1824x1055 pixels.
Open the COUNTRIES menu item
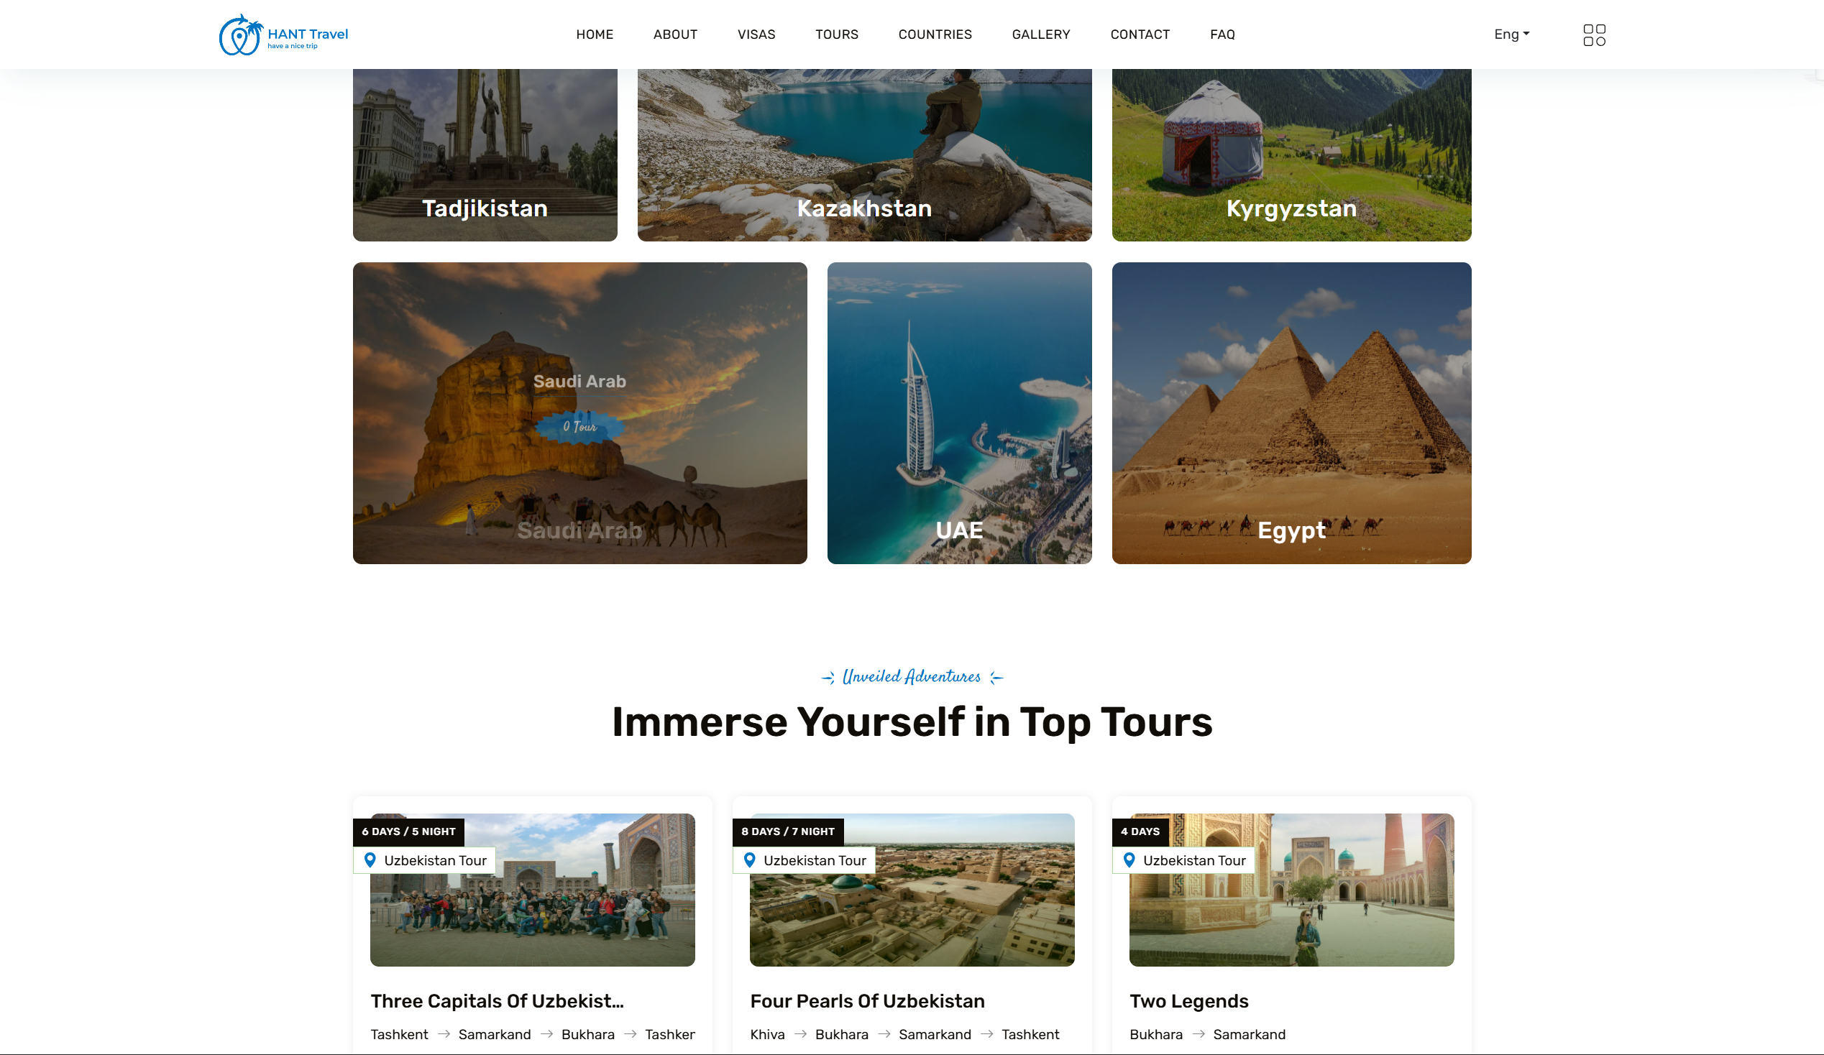[935, 34]
